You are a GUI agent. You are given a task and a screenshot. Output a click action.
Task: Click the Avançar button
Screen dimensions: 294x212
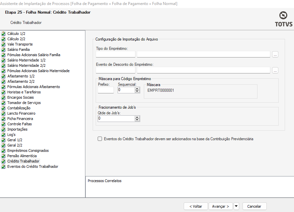(x=221, y=206)
